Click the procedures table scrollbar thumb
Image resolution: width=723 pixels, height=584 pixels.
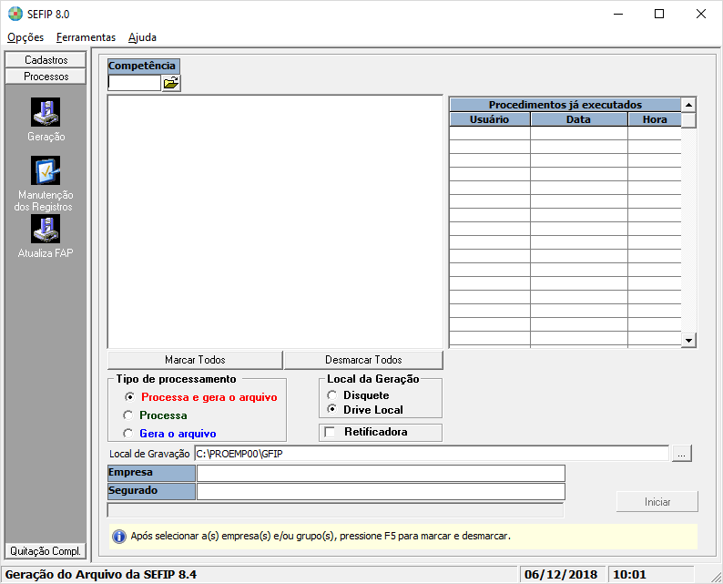688,120
